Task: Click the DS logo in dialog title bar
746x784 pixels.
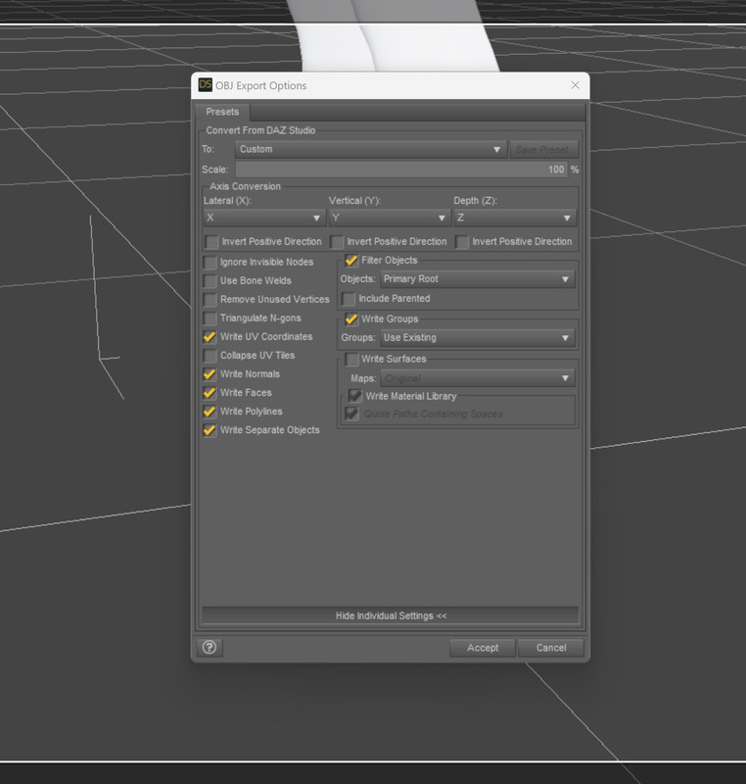Action: pos(205,84)
